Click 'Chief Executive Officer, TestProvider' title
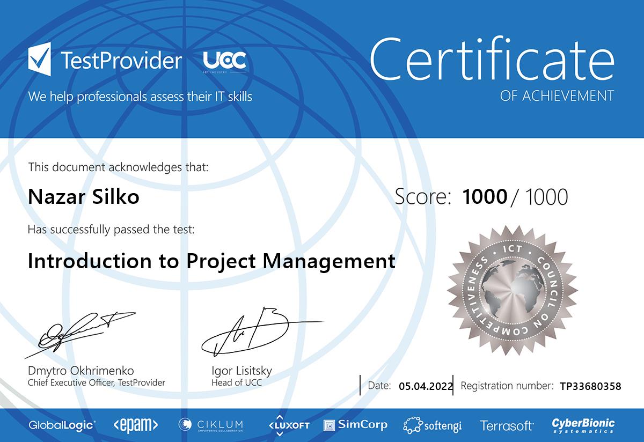 (97, 383)
